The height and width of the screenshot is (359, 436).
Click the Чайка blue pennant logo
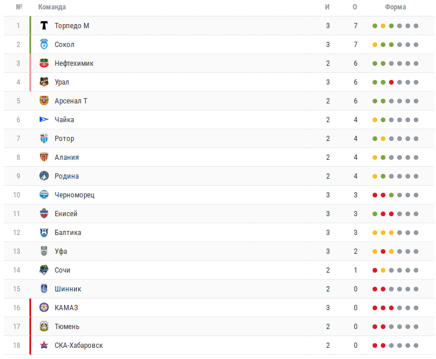coord(44,120)
